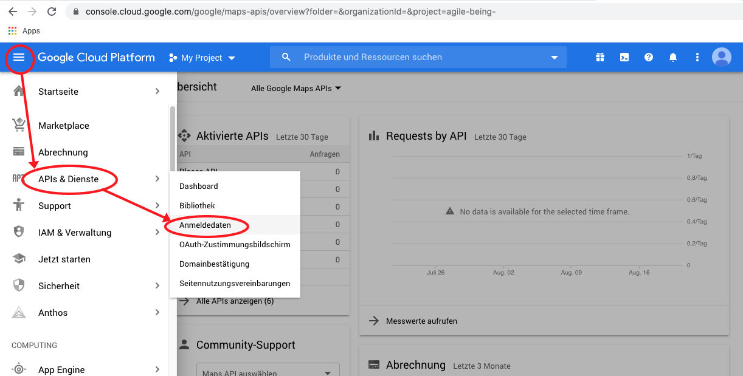Open the three-dot settings menu icon
Image resolution: width=743 pixels, height=376 pixels.
click(x=697, y=57)
